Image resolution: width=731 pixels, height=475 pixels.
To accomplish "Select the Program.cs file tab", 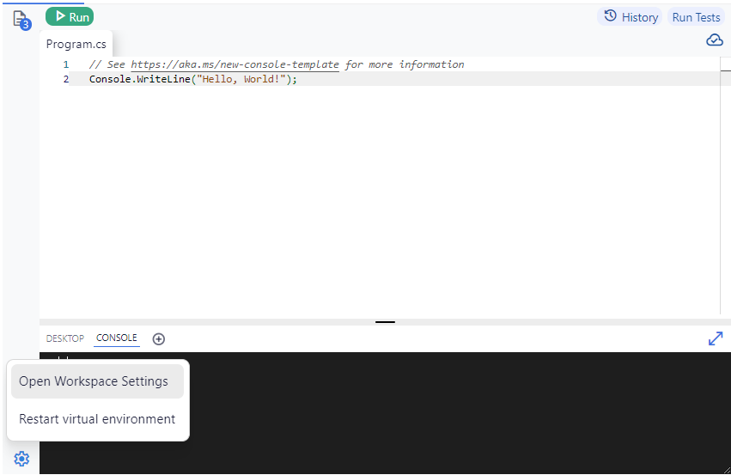I will click(76, 45).
